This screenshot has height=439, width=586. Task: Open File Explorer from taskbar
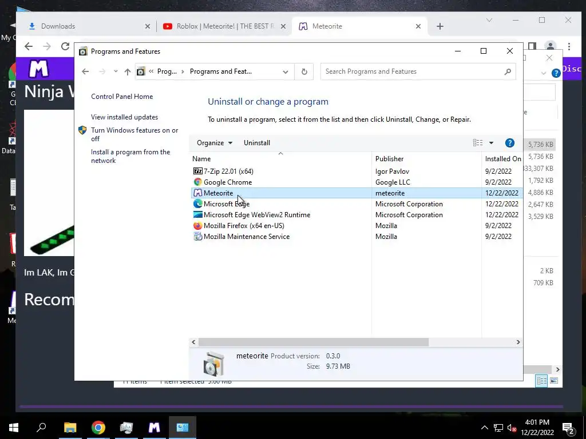click(x=70, y=428)
